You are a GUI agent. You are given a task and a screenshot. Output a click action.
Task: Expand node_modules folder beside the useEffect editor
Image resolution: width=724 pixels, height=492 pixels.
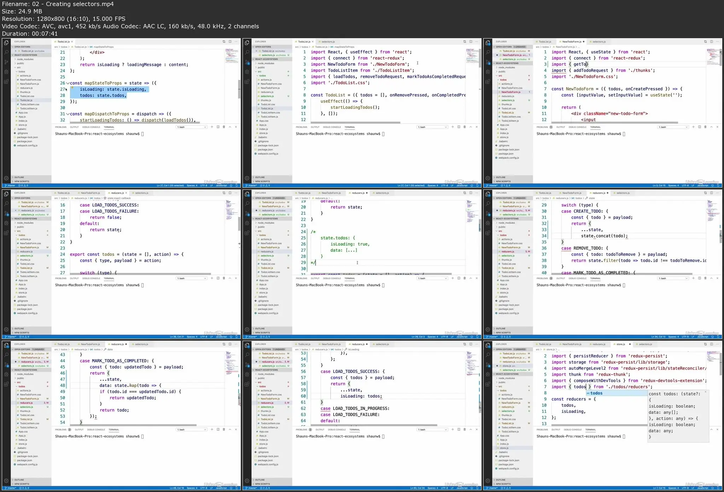[x=265, y=63]
